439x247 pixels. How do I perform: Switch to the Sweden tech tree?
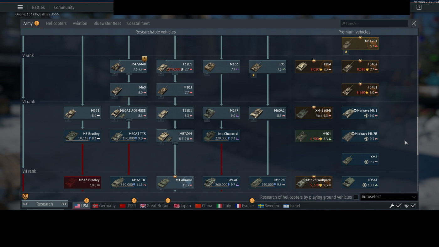(268, 206)
